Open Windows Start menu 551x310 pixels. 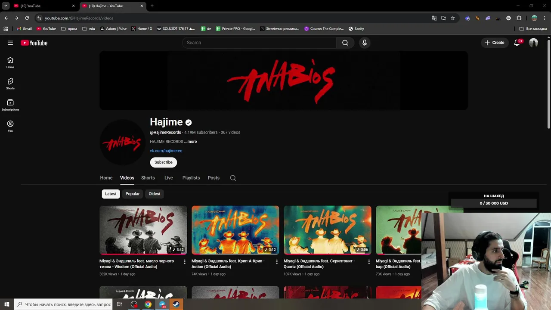pyautogui.click(x=7, y=304)
